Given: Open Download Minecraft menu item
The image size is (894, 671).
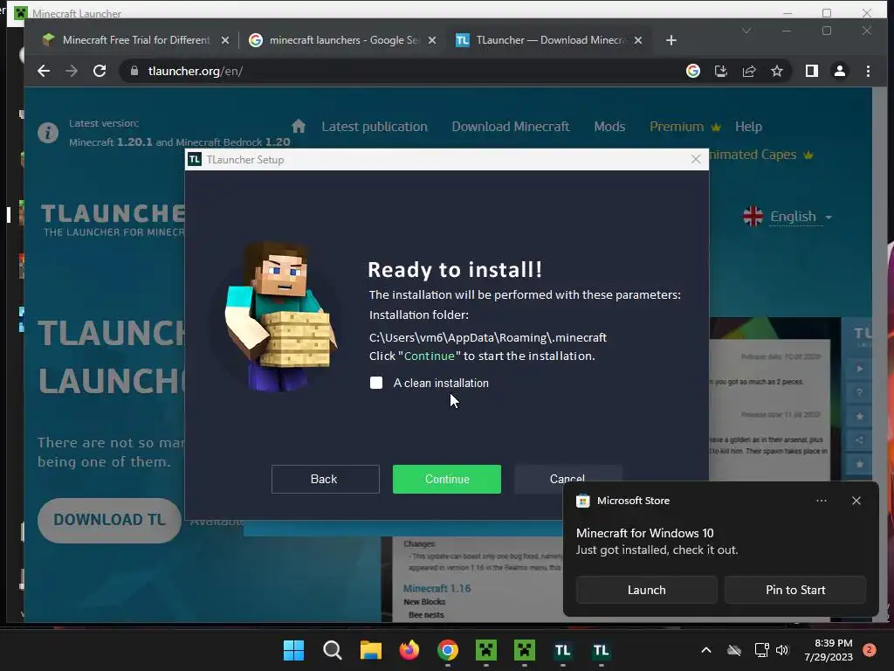Looking at the screenshot, I should click(511, 127).
